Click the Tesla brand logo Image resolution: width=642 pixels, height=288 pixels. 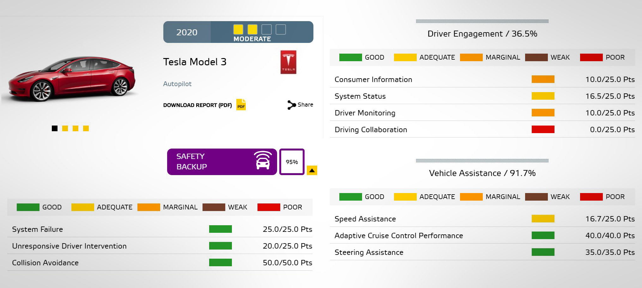coord(288,62)
